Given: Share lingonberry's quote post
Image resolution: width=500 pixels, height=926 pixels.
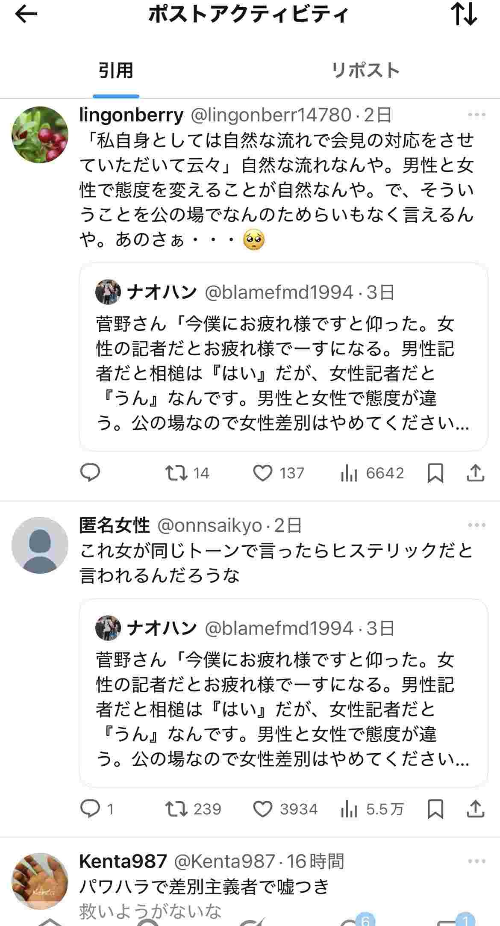Looking at the screenshot, I should pyautogui.click(x=475, y=473).
